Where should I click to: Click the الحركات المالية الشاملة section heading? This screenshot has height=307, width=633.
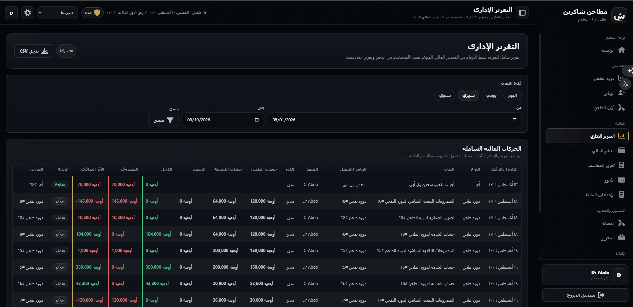[492, 149]
